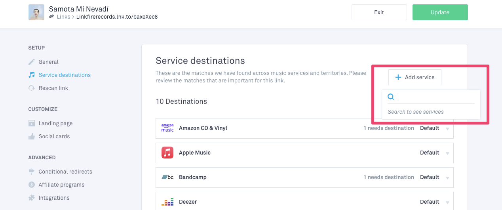
Task: Click the Affiliate programs dollar icon
Action: point(32,185)
